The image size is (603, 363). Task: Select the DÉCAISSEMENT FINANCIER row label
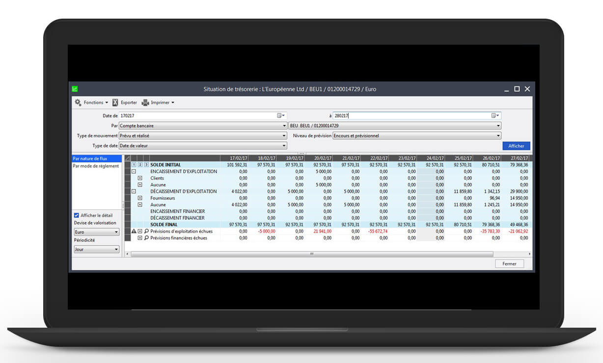coord(177,218)
